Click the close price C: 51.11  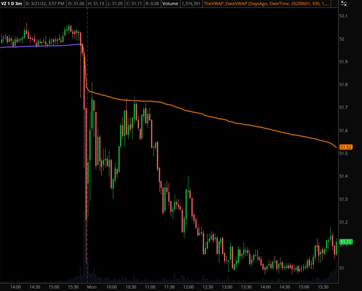tap(134, 4)
